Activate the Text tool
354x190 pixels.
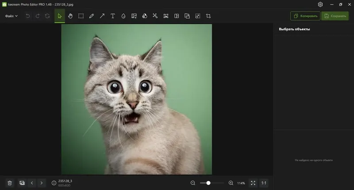point(113,16)
